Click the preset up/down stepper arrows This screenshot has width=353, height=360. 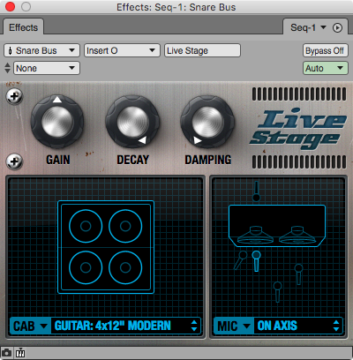click(8, 68)
